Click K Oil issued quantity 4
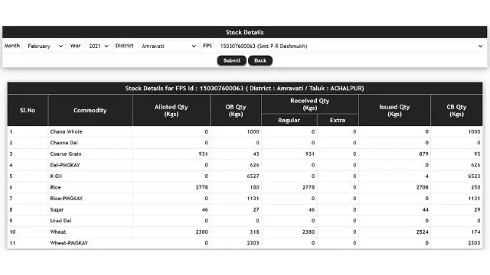 pyautogui.click(x=427, y=176)
